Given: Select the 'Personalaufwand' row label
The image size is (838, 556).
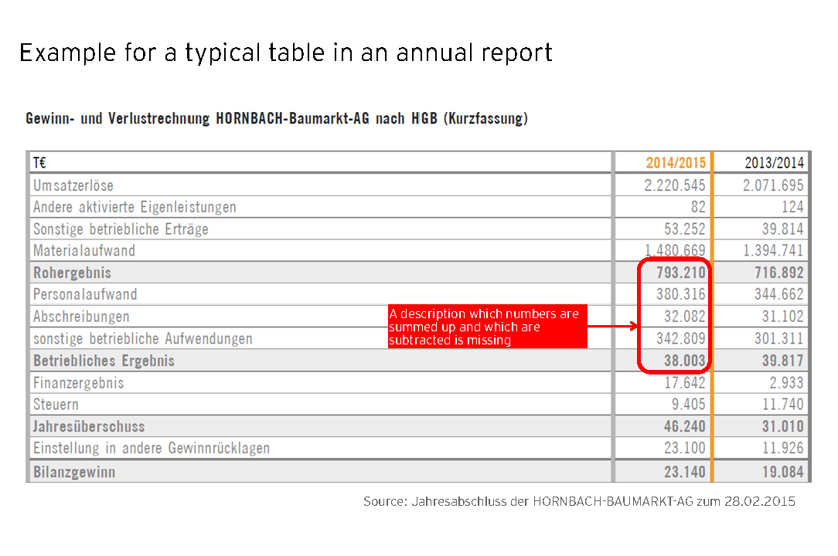Looking at the screenshot, I should point(85,294).
